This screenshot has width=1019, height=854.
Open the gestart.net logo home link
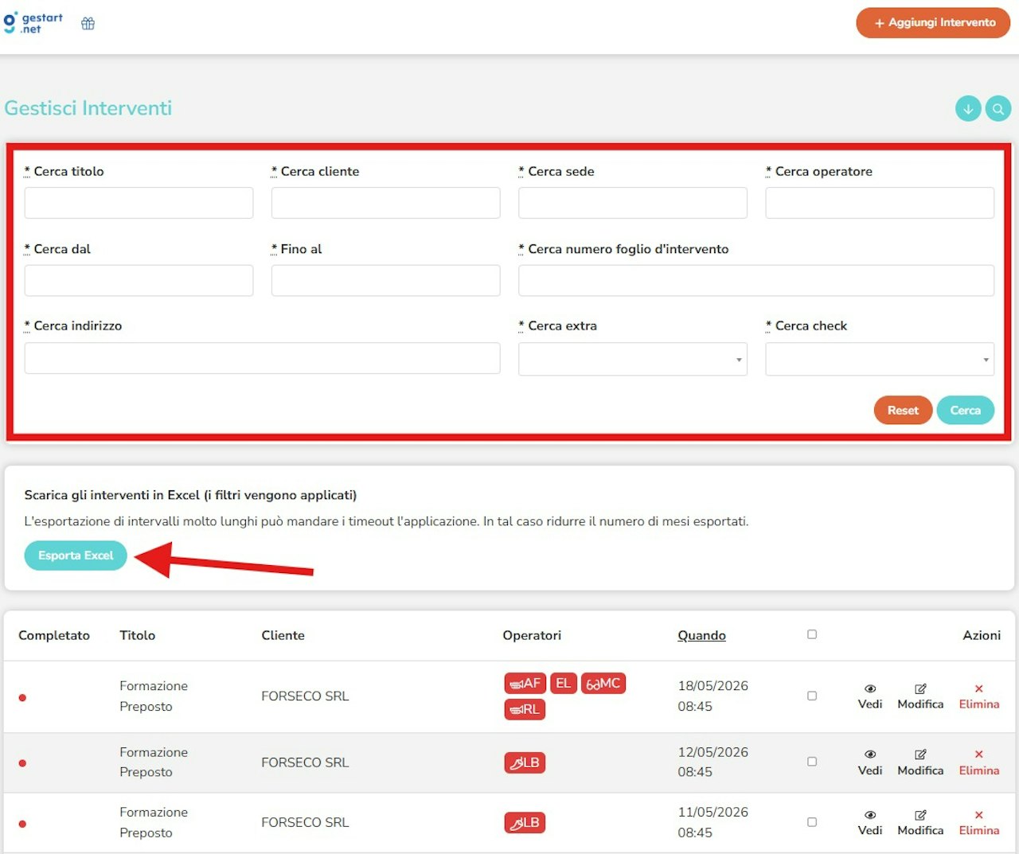(33, 23)
